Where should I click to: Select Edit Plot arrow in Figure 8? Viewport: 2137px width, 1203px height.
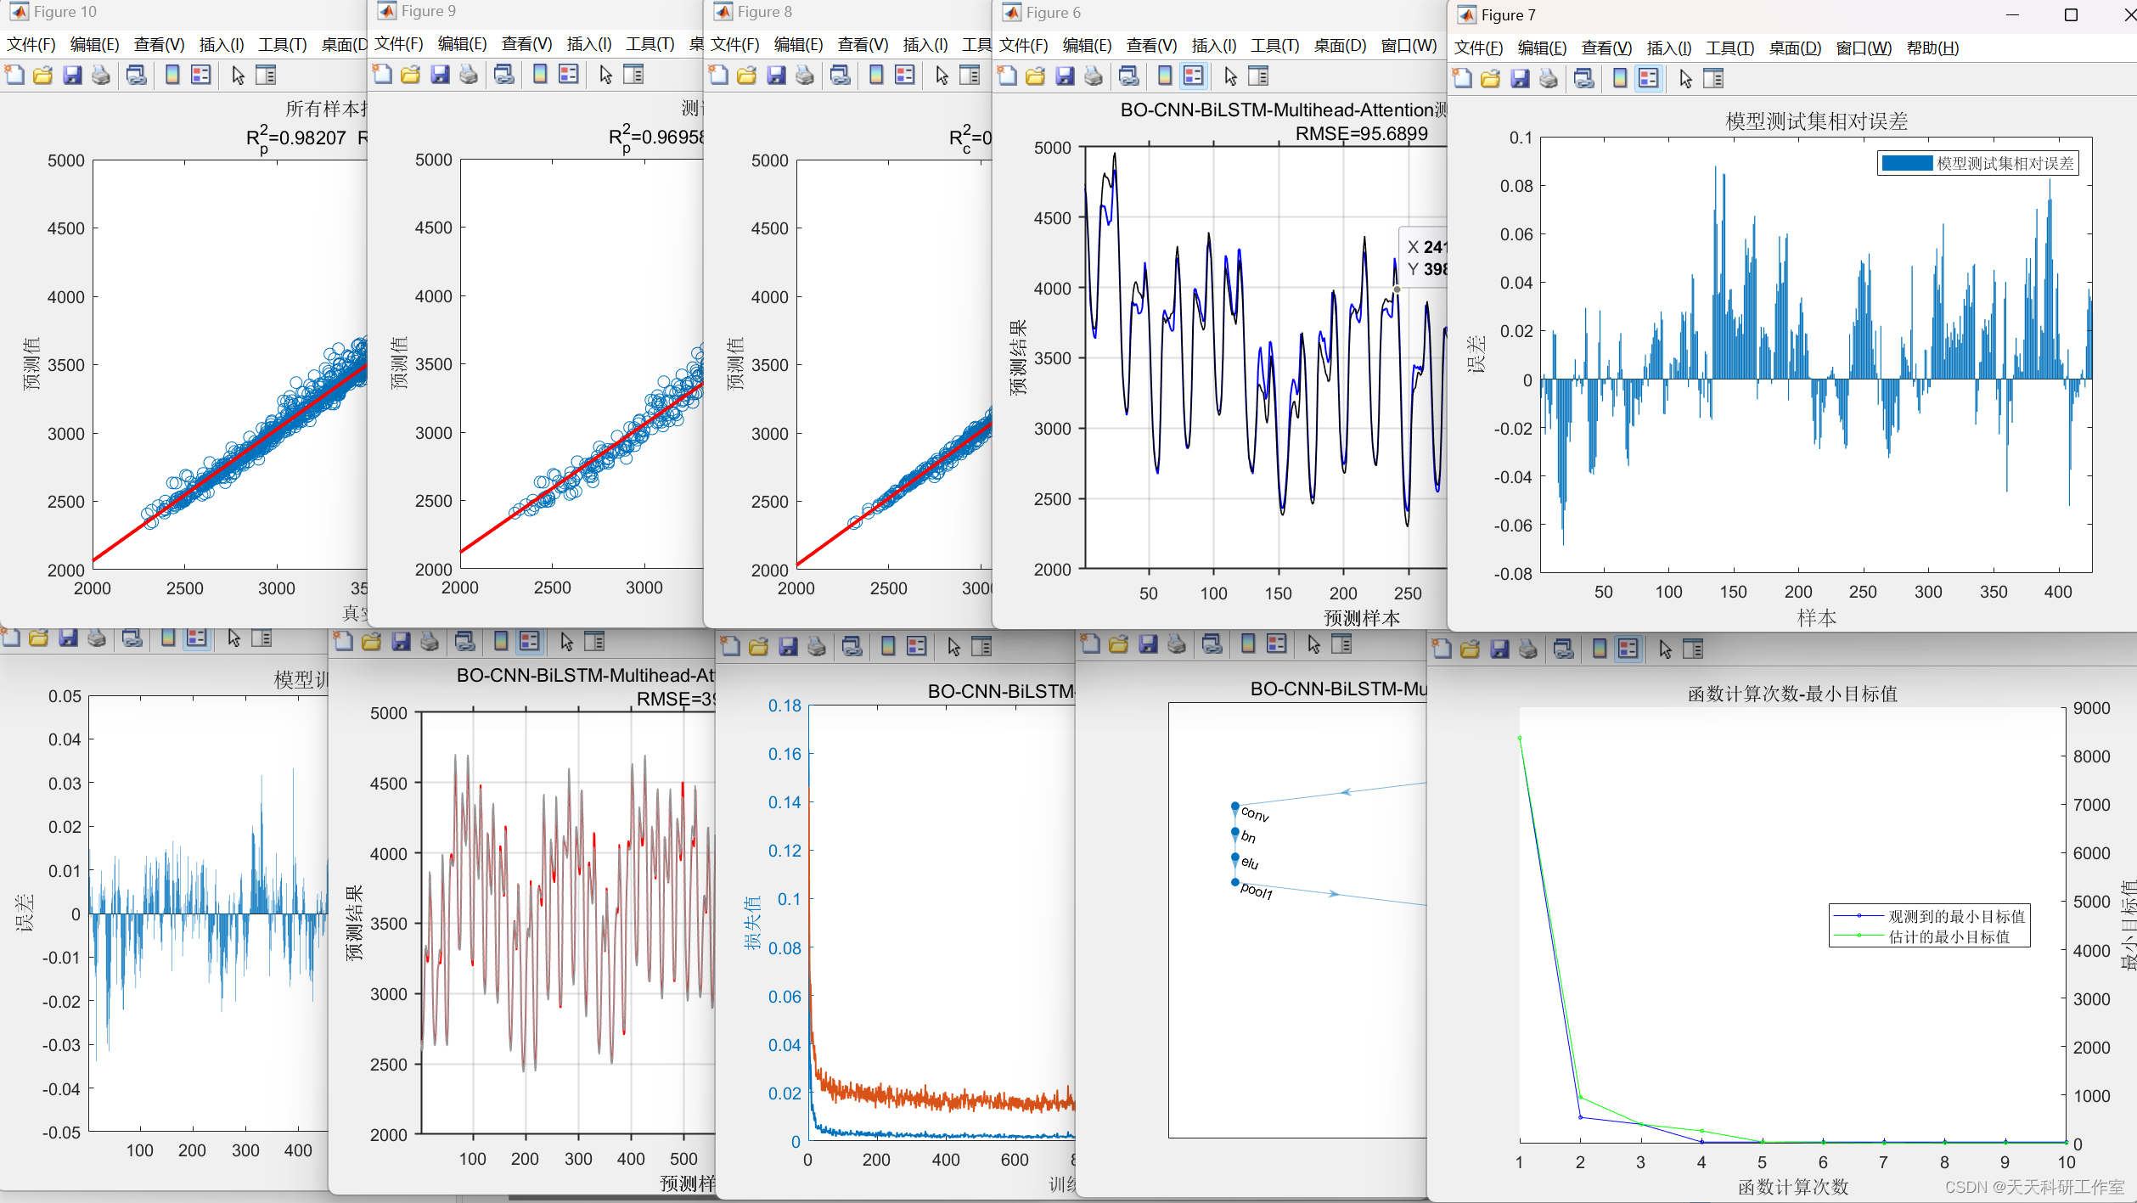click(x=942, y=75)
